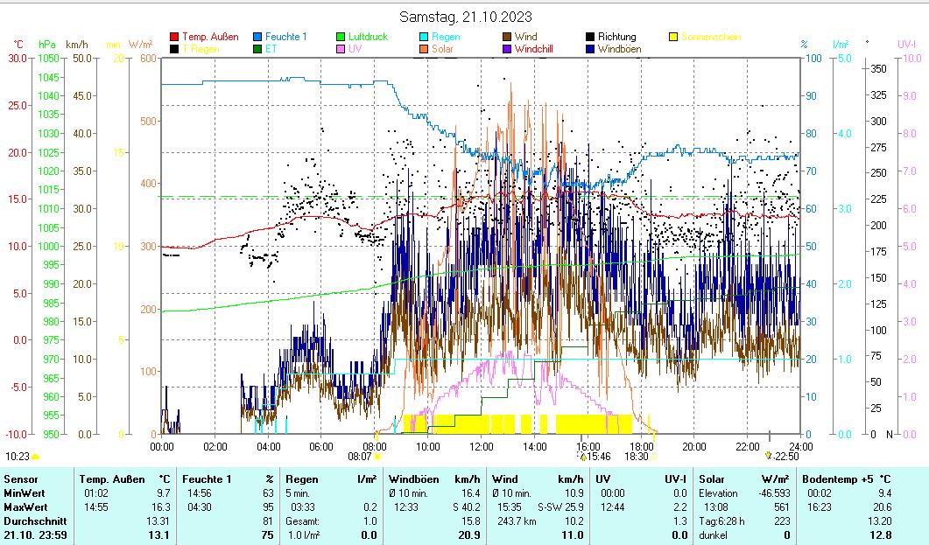Click the pink UV legend square
Viewport: 929px width, 545px height.
tap(341, 50)
